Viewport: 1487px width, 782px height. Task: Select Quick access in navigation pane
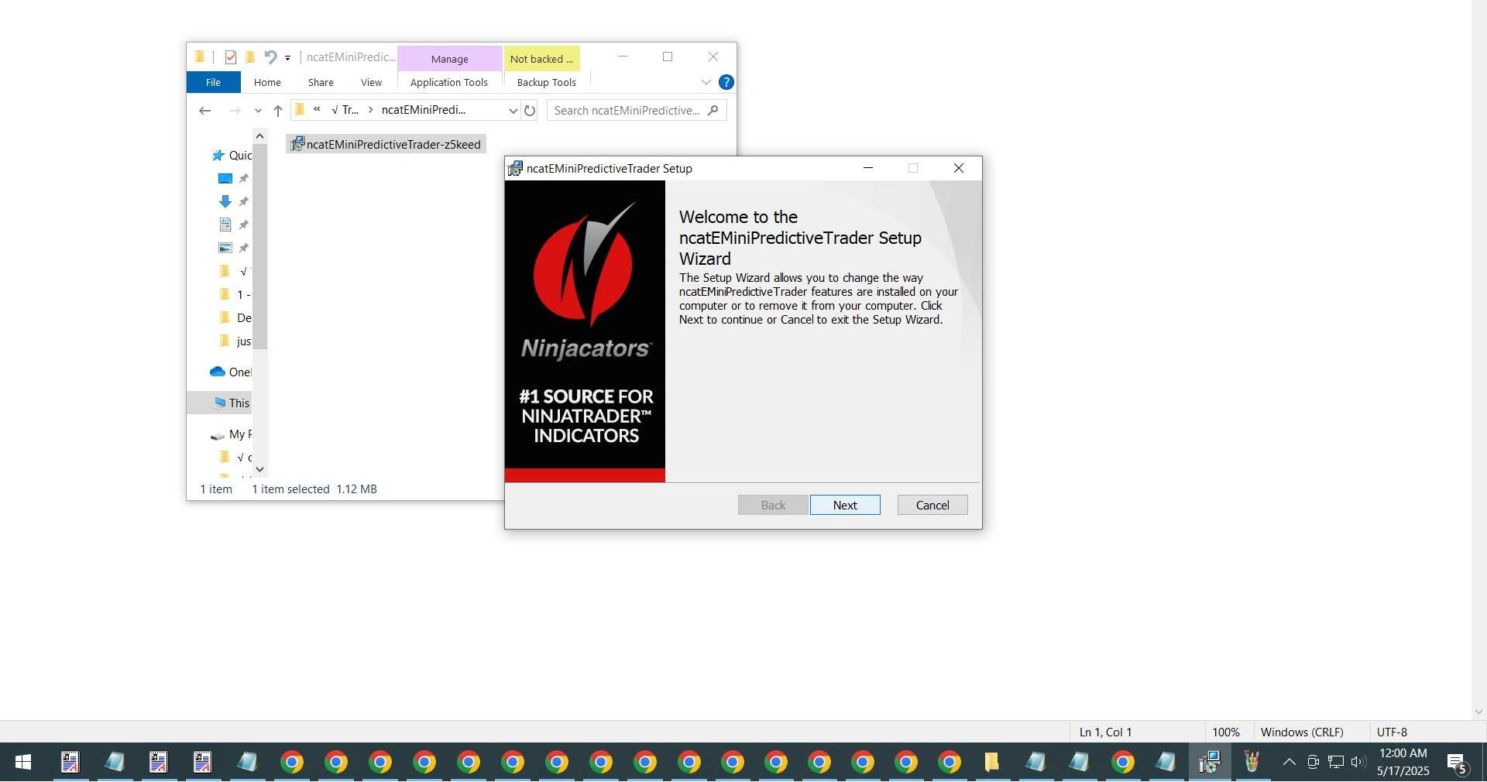pyautogui.click(x=232, y=155)
